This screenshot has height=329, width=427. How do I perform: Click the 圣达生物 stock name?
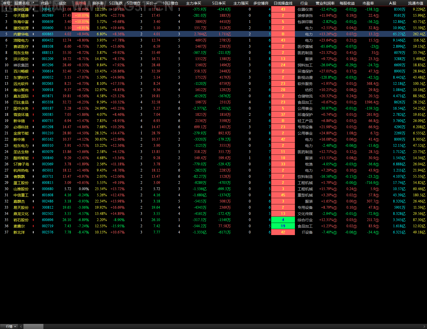(x=21, y=152)
